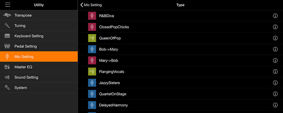Open Keyboard Setting menu item

click(x=39, y=36)
